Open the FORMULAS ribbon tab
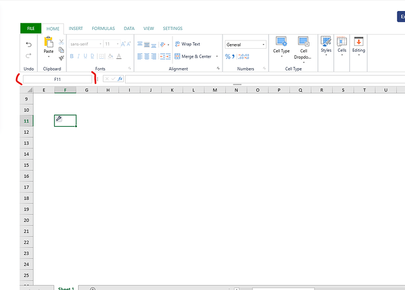 103,28
